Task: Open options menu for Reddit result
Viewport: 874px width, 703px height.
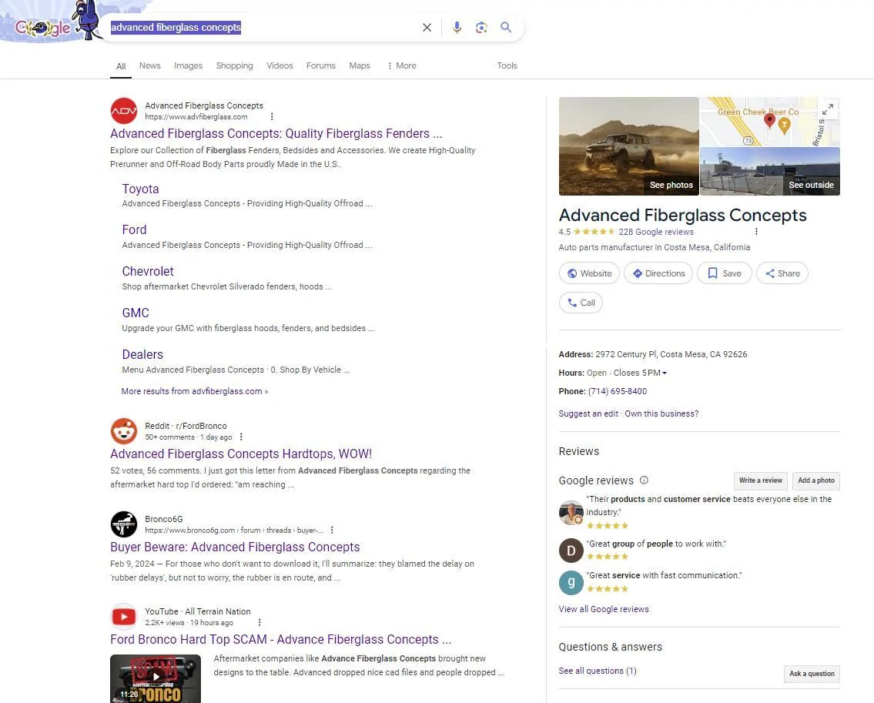Action: (x=241, y=437)
